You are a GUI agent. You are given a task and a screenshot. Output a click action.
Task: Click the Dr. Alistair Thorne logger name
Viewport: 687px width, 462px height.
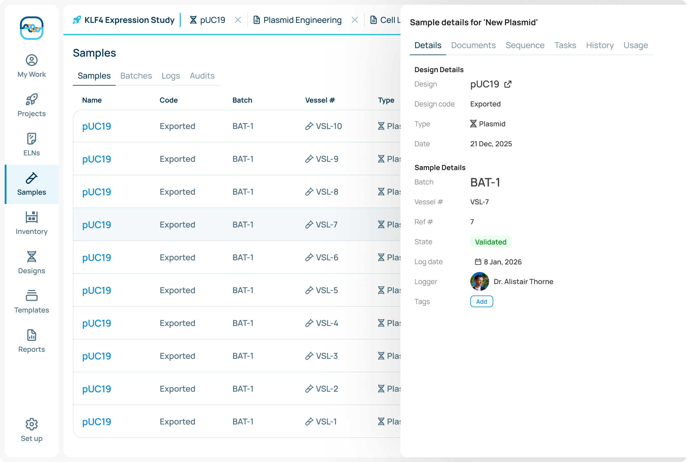(x=523, y=281)
